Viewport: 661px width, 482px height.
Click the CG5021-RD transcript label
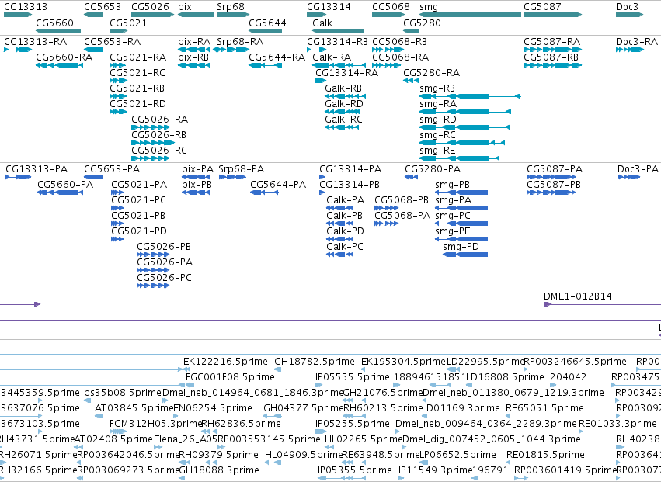tap(137, 104)
